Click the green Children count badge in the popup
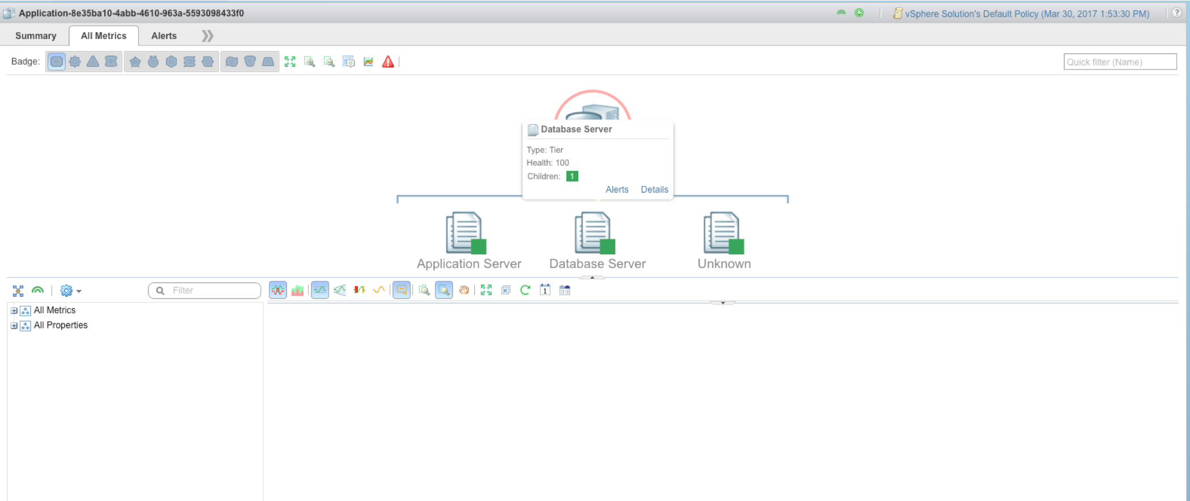 click(572, 176)
